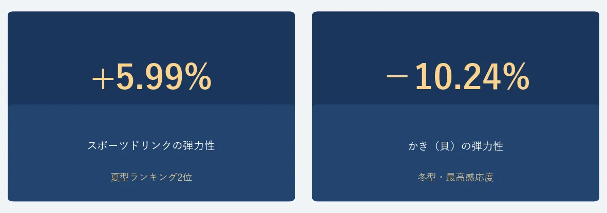This screenshot has height=213, width=607.
Task: Click the 冬型 text in right card
Action: pyautogui.click(x=426, y=178)
